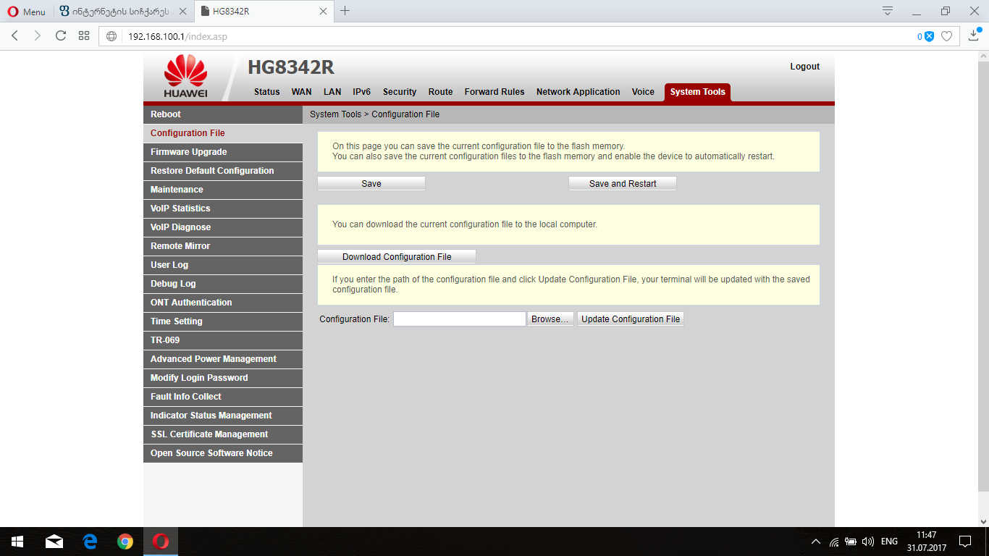This screenshot has height=556, width=989.
Task: Show hidden system tray icons
Action: click(x=816, y=542)
